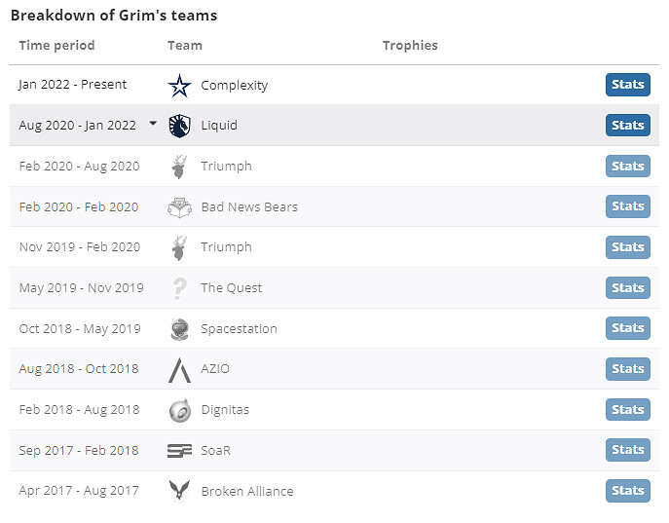The image size is (669, 523).
Task: Click the Broken Alliance logo icon
Action: pyautogui.click(x=179, y=492)
